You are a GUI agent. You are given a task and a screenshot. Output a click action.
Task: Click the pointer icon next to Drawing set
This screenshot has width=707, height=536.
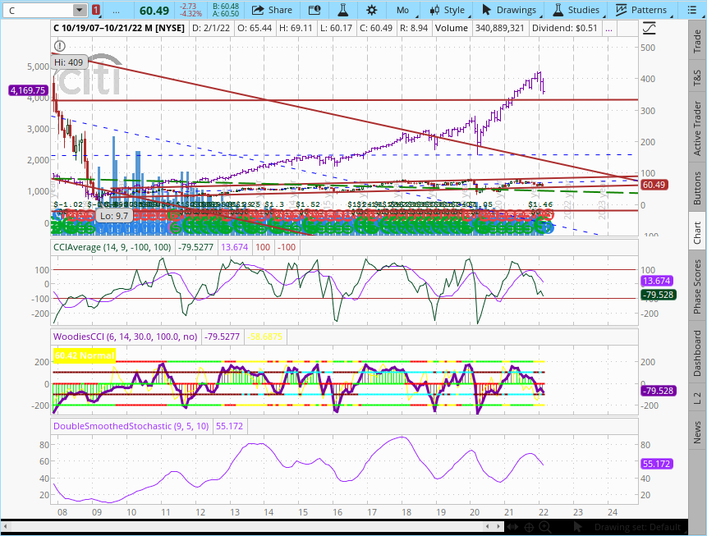tap(578, 526)
